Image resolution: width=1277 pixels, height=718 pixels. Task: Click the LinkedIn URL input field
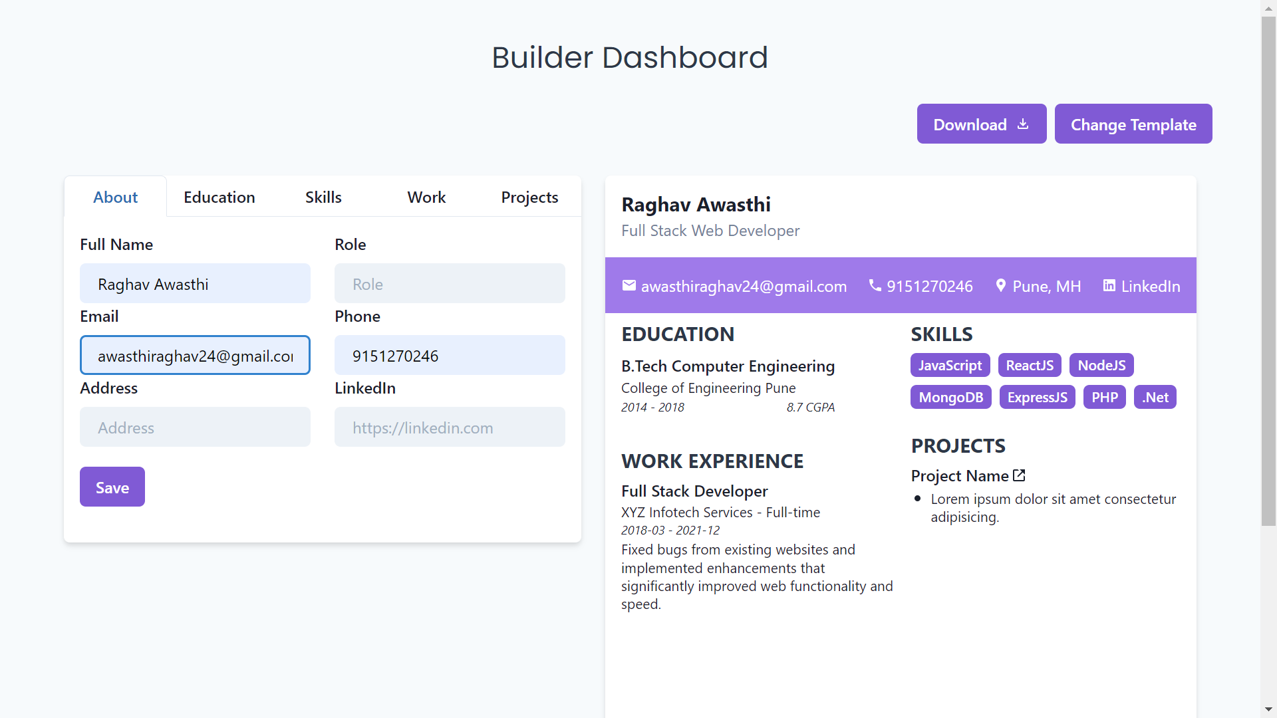(x=450, y=427)
